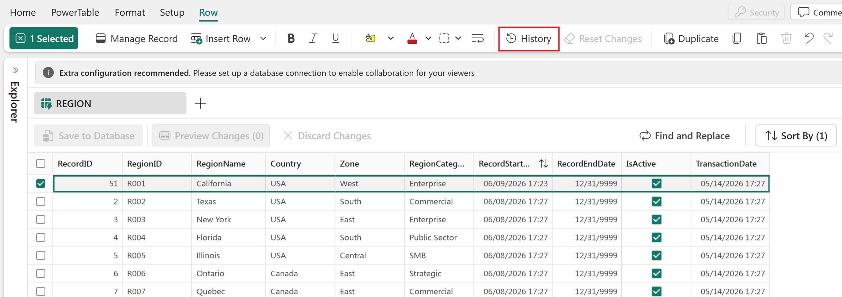This screenshot has height=297, width=842.
Task: Toggle IsActive for Texas row
Action: [x=656, y=202]
